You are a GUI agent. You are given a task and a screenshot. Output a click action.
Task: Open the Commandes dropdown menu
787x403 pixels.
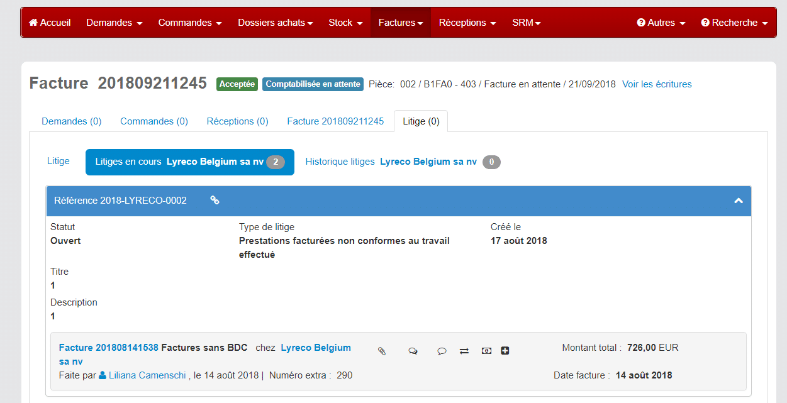[190, 23]
